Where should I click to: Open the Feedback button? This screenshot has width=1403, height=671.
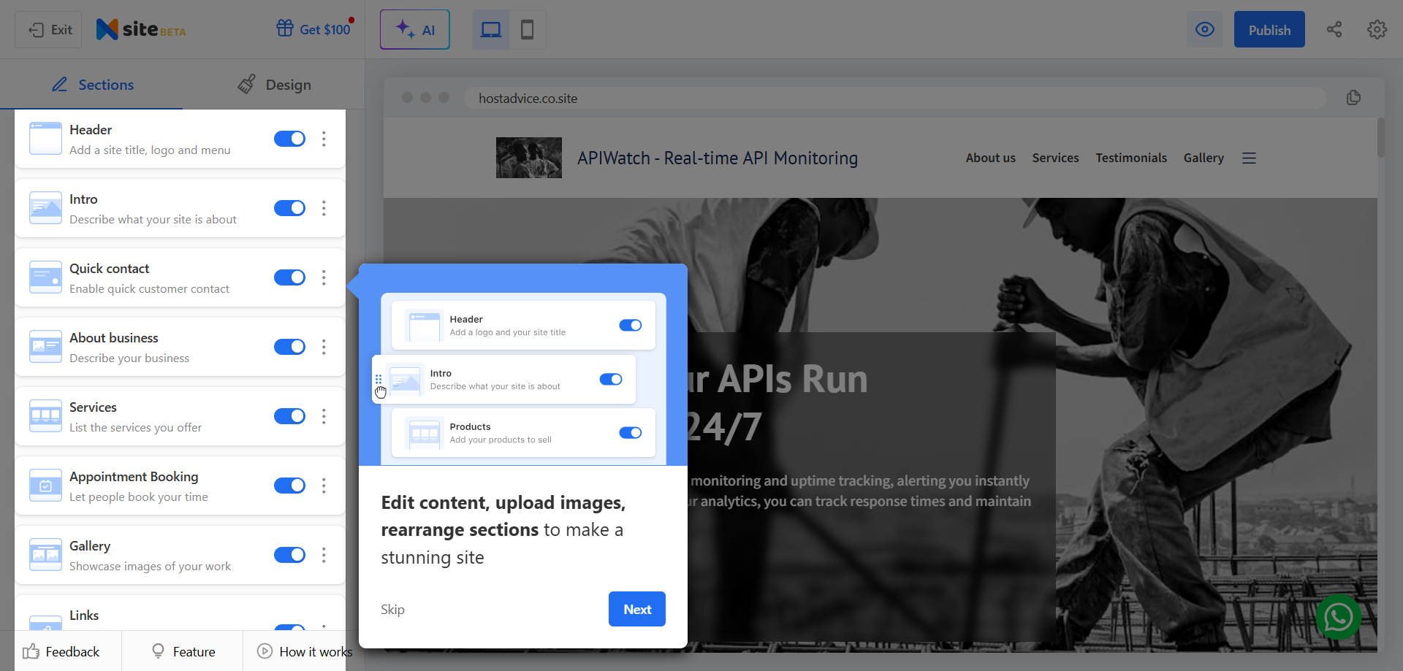(x=61, y=651)
